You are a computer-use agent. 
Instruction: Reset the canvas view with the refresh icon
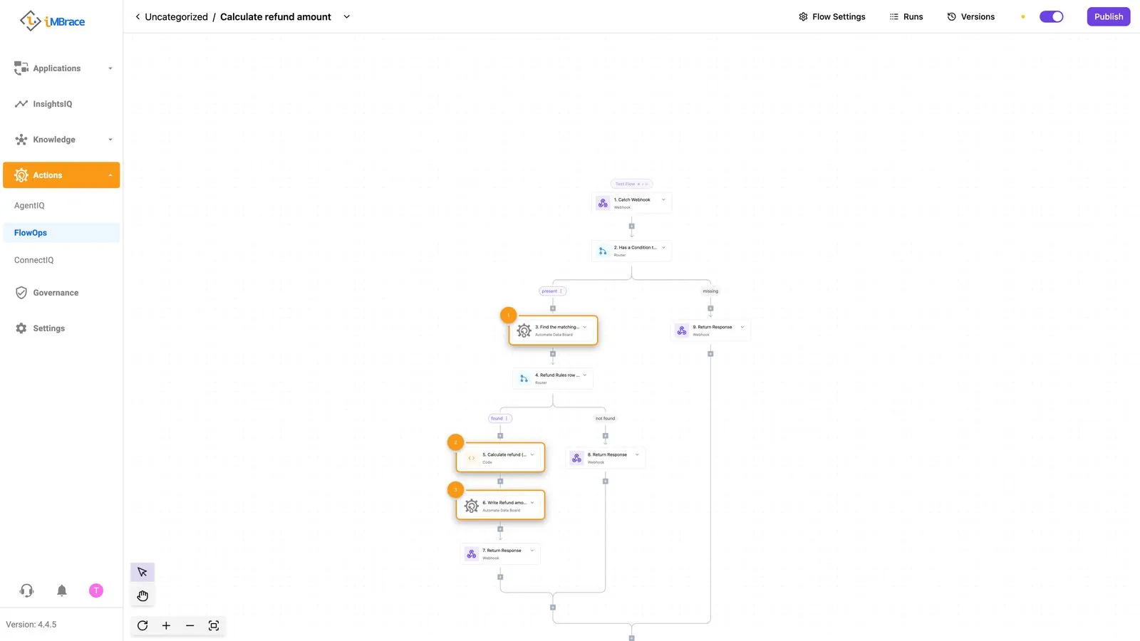tap(142, 625)
